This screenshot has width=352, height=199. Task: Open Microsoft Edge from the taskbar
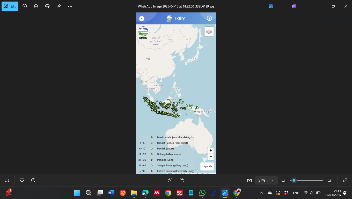click(145, 193)
